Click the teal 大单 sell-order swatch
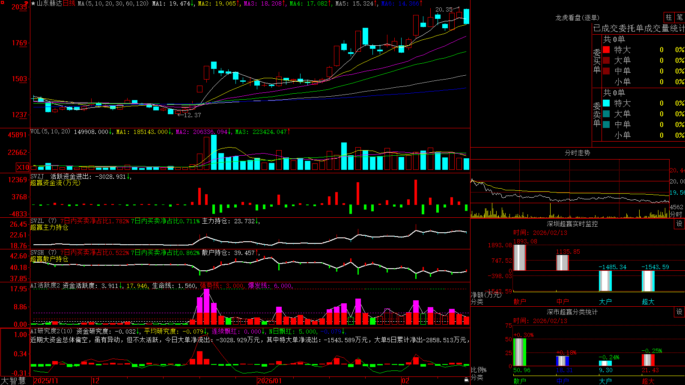Screen dimensions: 685x385 tap(606, 114)
